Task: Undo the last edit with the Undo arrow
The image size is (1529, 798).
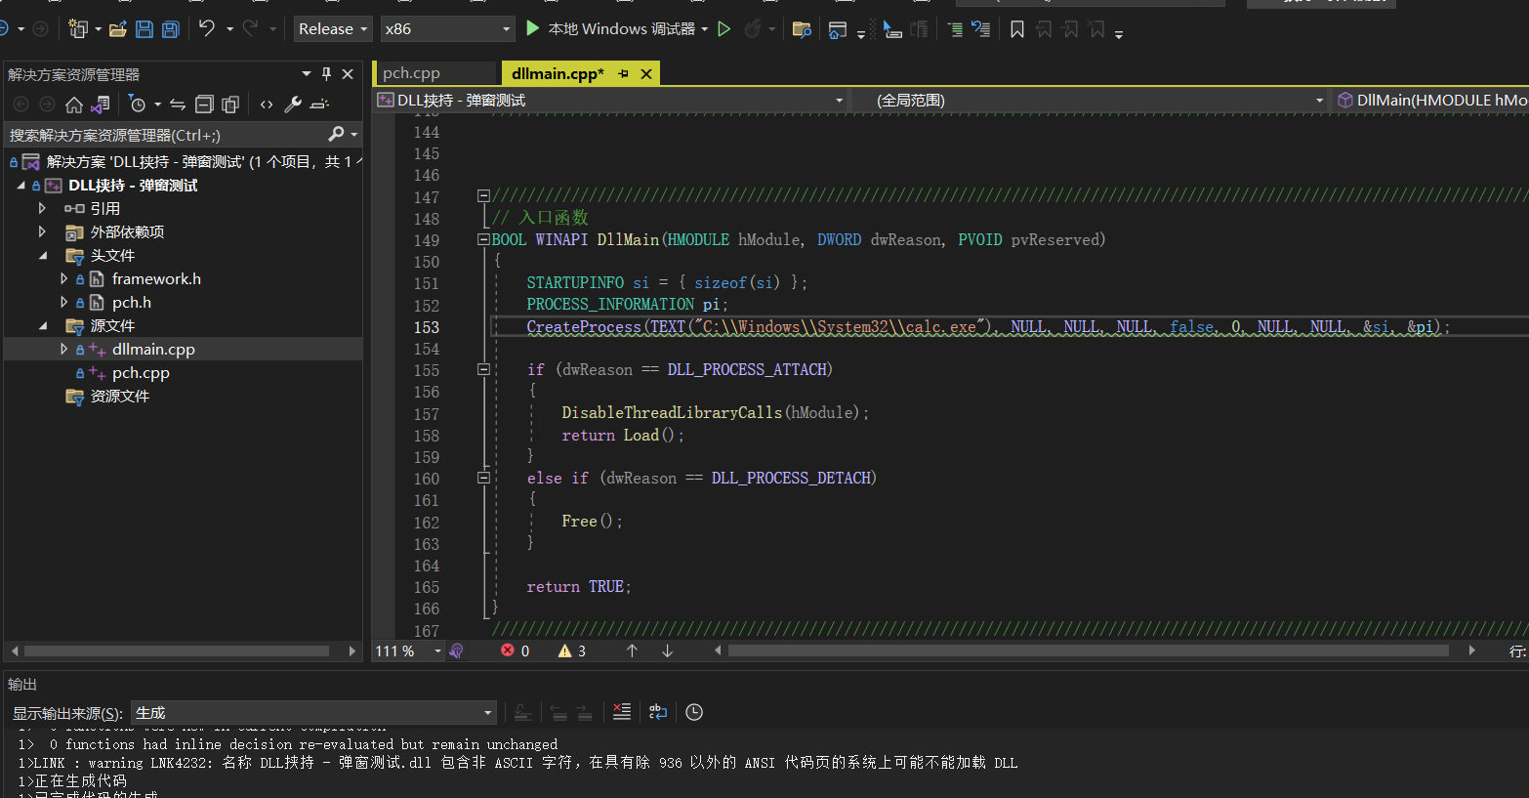Action: pos(206,28)
